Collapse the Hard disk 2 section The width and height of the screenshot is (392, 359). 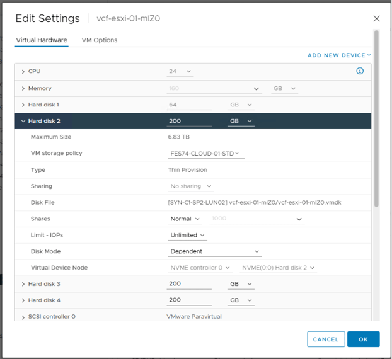tap(23, 121)
